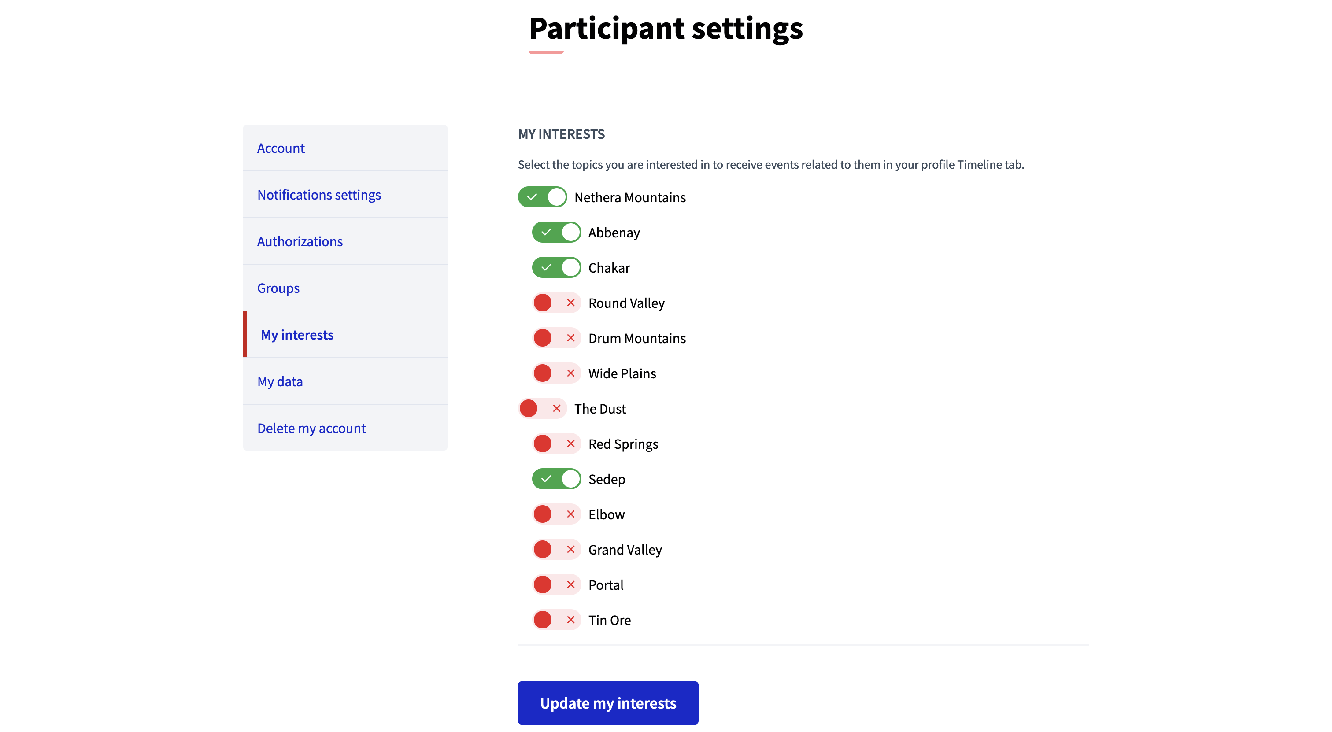The image size is (1332, 732).
Task: Navigate to My data settings
Action: (279, 380)
